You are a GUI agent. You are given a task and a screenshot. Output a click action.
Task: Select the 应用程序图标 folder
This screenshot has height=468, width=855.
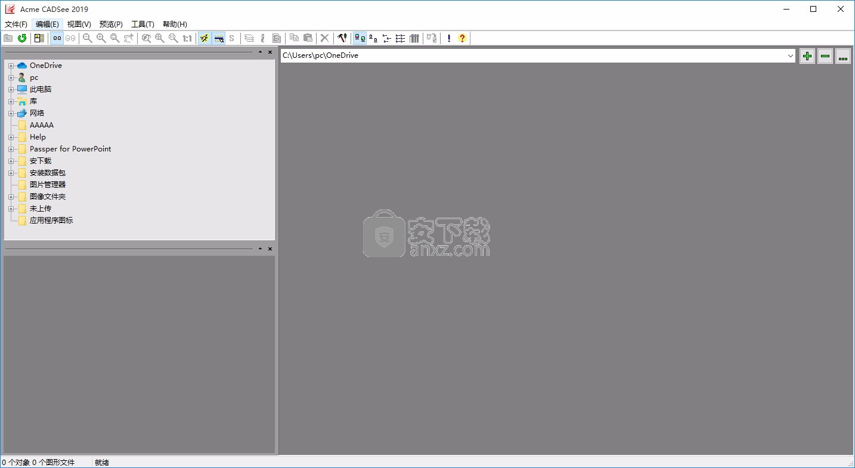point(51,221)
